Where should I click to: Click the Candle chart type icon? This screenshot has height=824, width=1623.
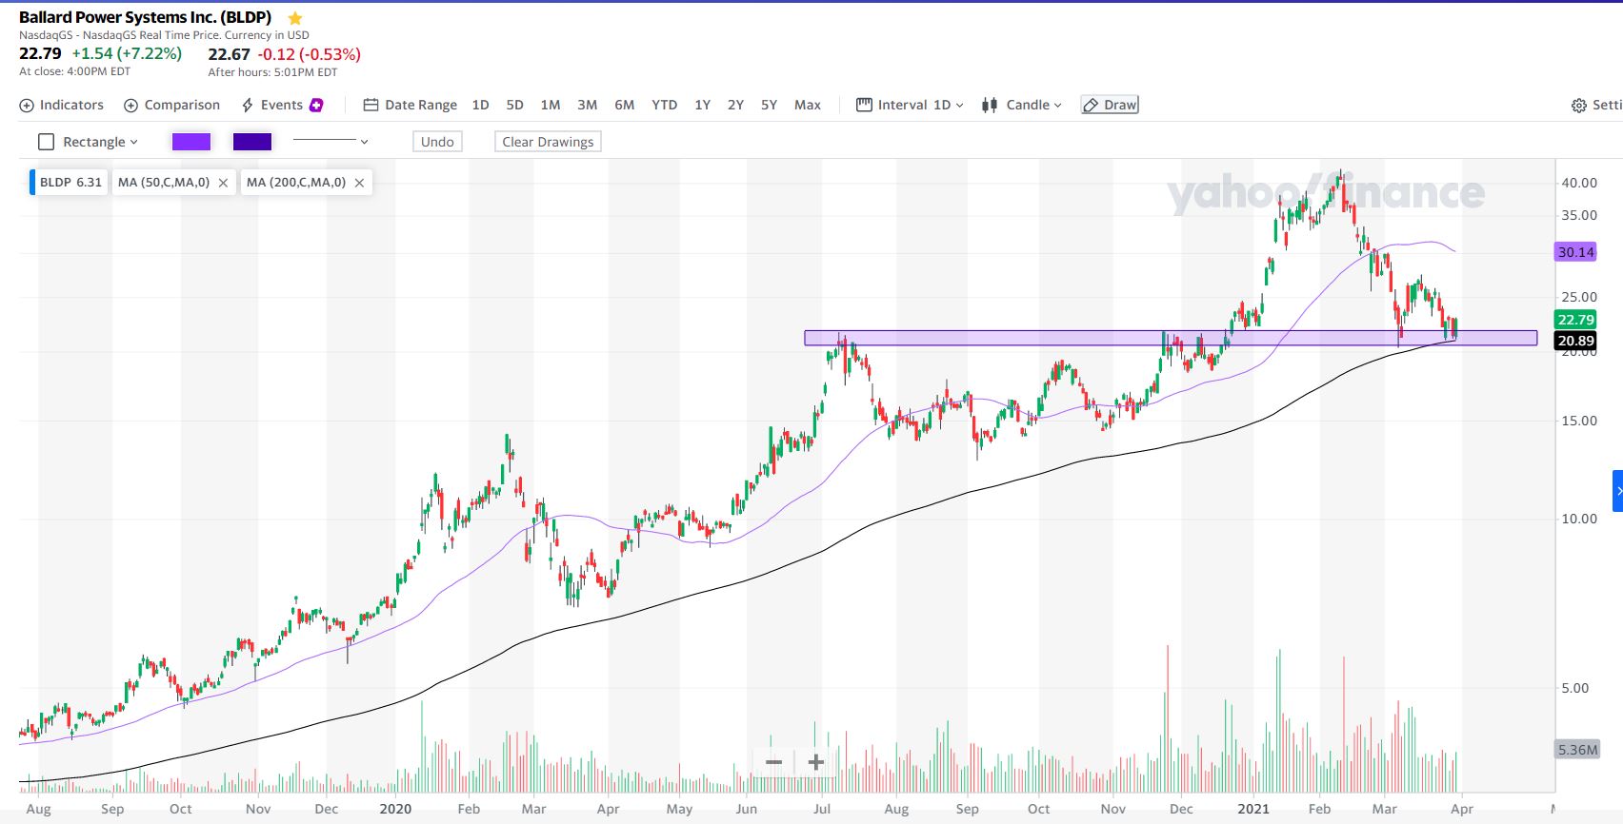click(x=991, y=105)
